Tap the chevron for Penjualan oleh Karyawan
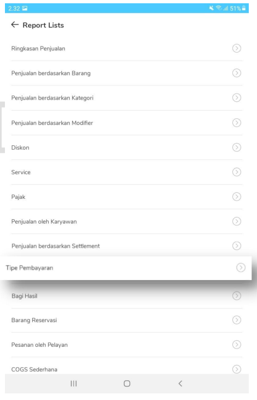The image size is (257, 400). coord(237,221)
